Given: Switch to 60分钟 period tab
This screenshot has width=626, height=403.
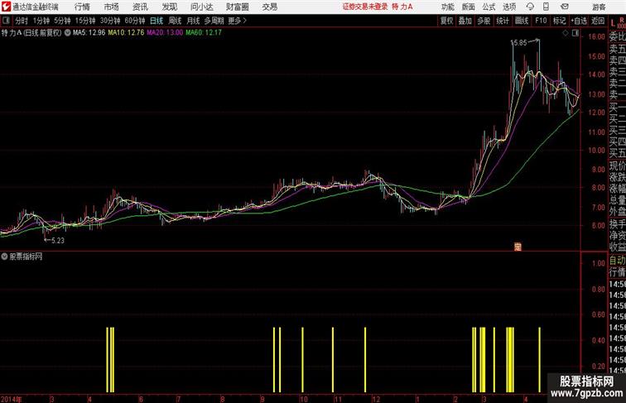Looking at the screenshot, I should pos(135,21).
